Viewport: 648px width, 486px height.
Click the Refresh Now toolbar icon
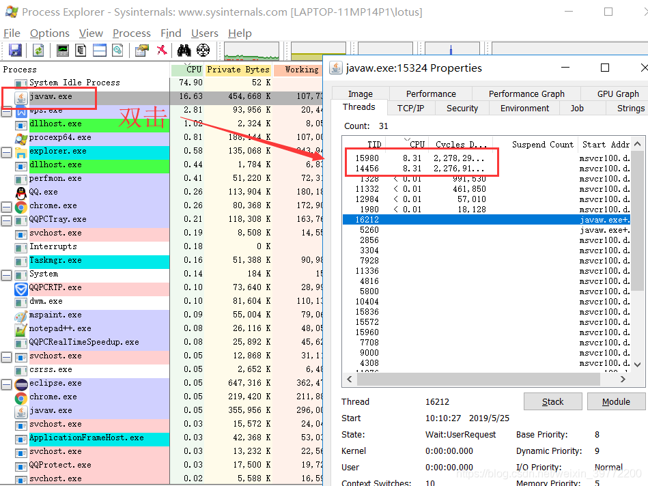38,51
